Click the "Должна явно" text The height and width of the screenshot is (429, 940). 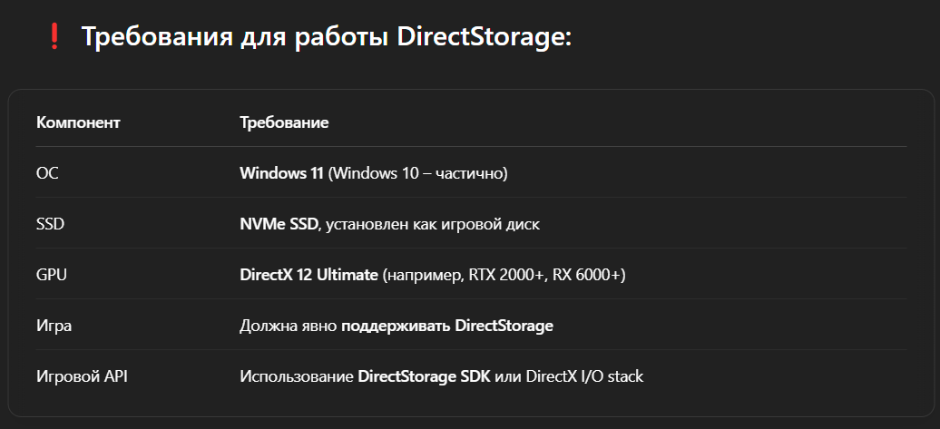pos(288,325)
